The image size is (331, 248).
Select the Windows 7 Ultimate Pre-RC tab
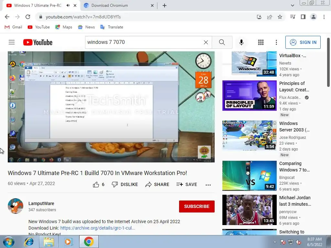[37, 5]
